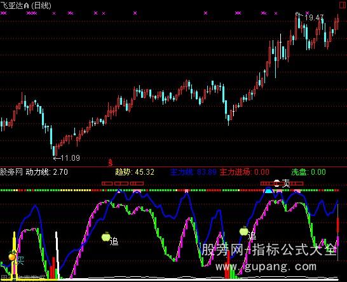
Task: Click the 卖 sell signal marker
Action: point(286,183)
